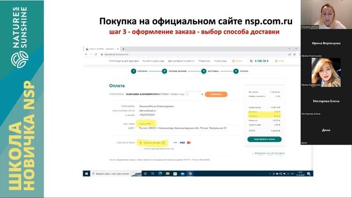Click the info icon beside online payment
This screenshot has height=198, width=352.
pyautogui.click(x=163, y=143)
